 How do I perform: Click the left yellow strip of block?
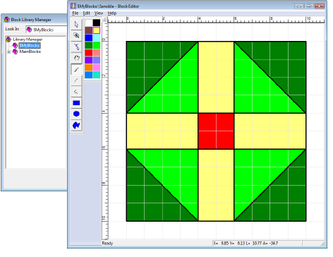[x=162, y=131]
